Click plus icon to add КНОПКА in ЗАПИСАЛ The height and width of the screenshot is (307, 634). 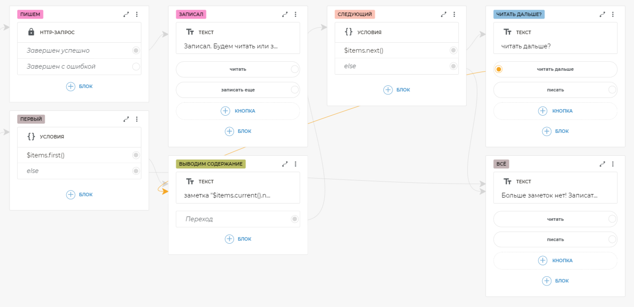[225, 111]
